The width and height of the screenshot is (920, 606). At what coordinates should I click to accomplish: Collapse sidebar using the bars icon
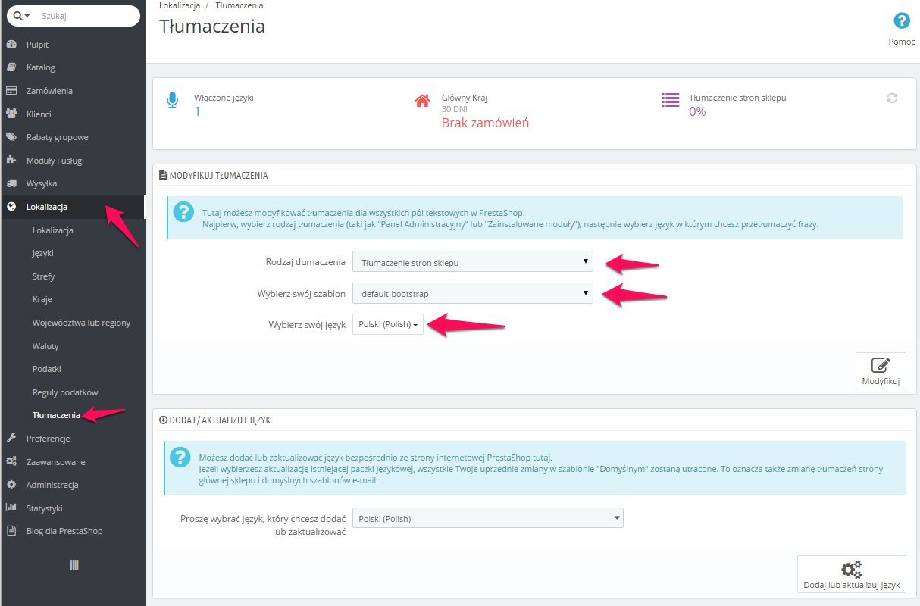pos(74,565)
